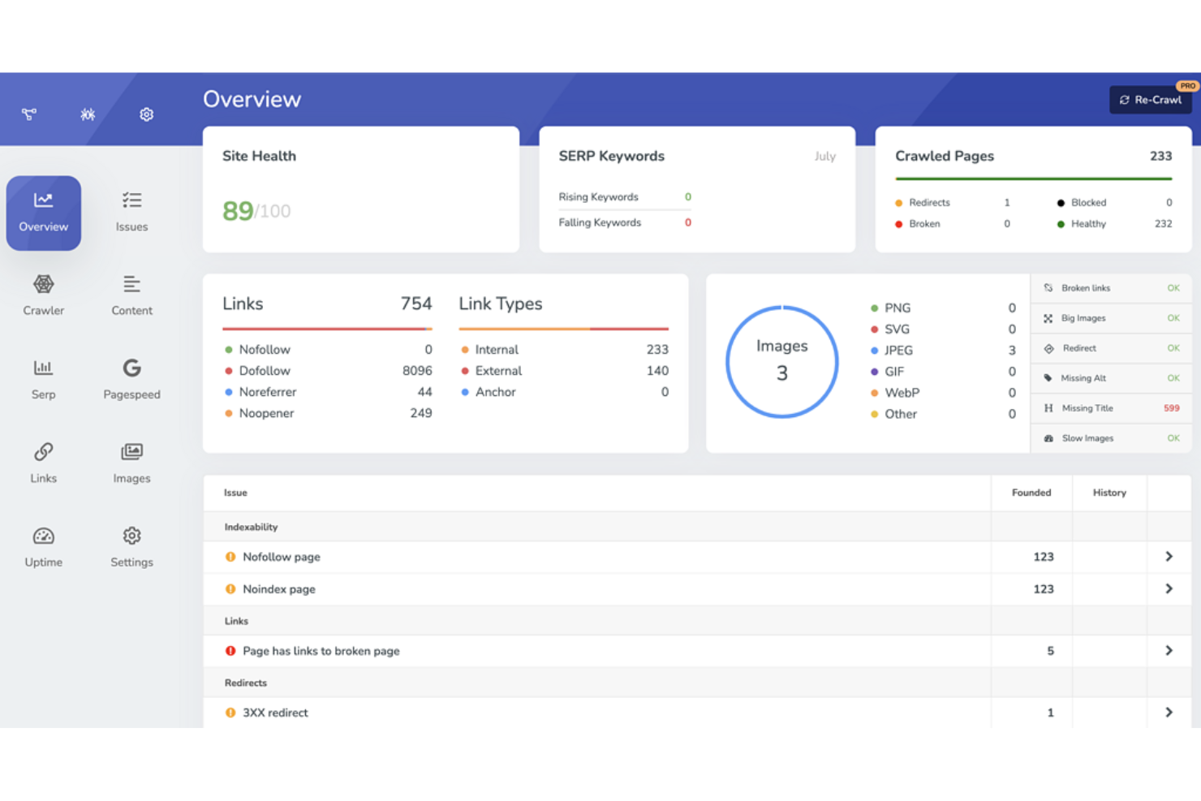Viewport: 1201px width, 801px height.
Task: Click the Links card red progress bar
Action: 327,329
